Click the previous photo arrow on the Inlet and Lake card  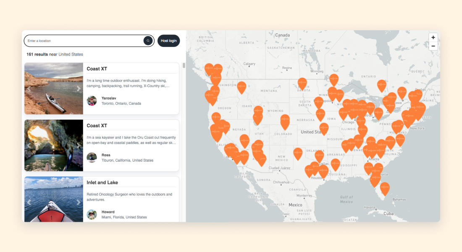pos(29,202)
